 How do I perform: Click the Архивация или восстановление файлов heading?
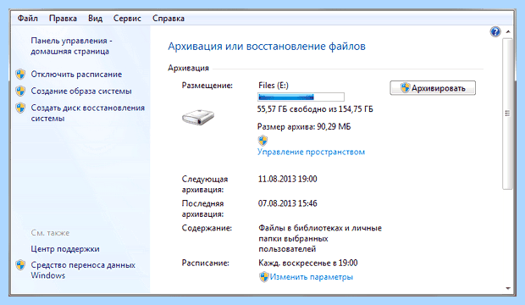[x=267, y=46]
